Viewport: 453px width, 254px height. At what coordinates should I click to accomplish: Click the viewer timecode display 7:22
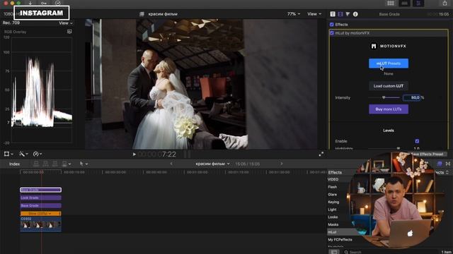157,155
